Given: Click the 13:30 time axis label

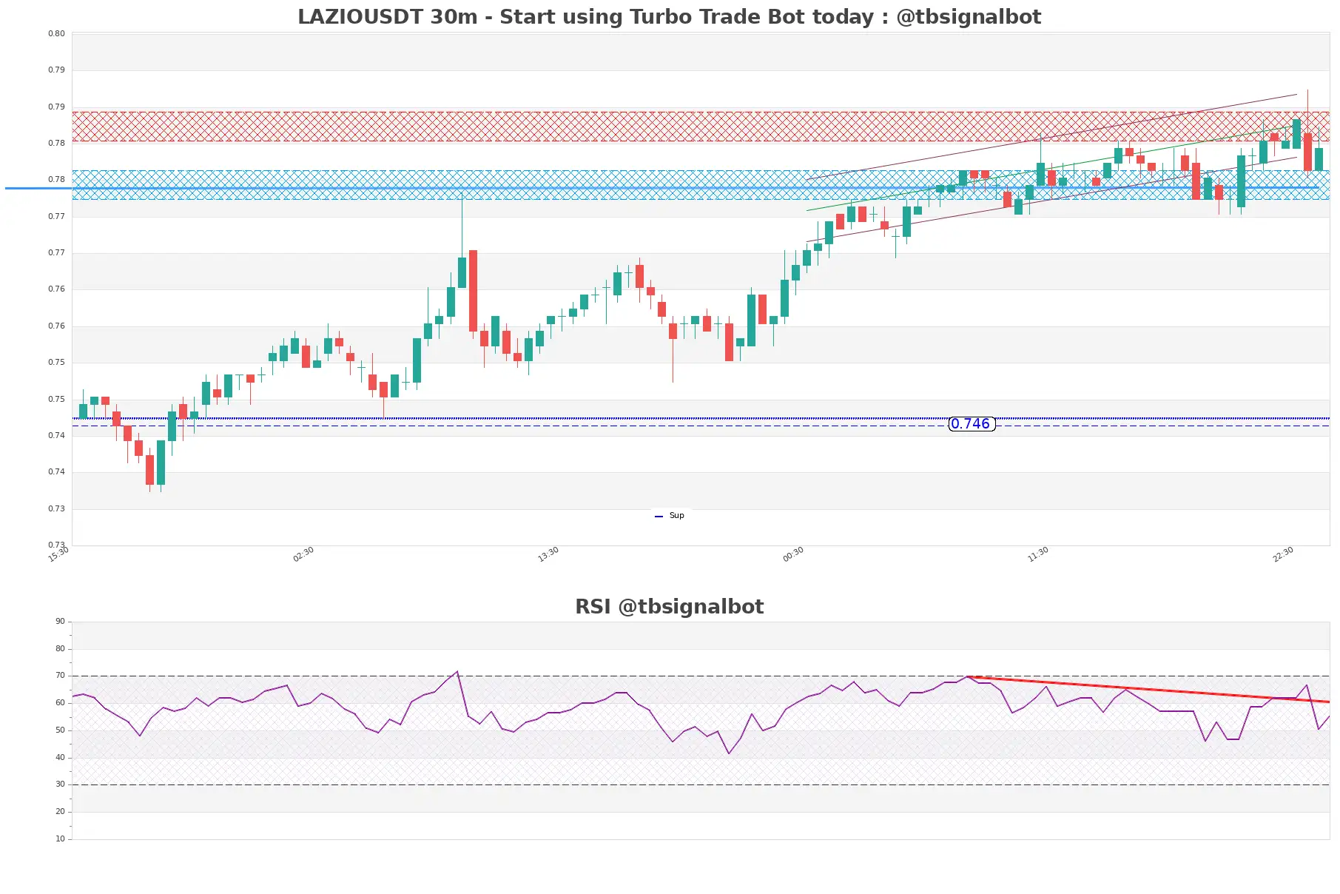Looking at the screenshot, I should tap(548, 554).
